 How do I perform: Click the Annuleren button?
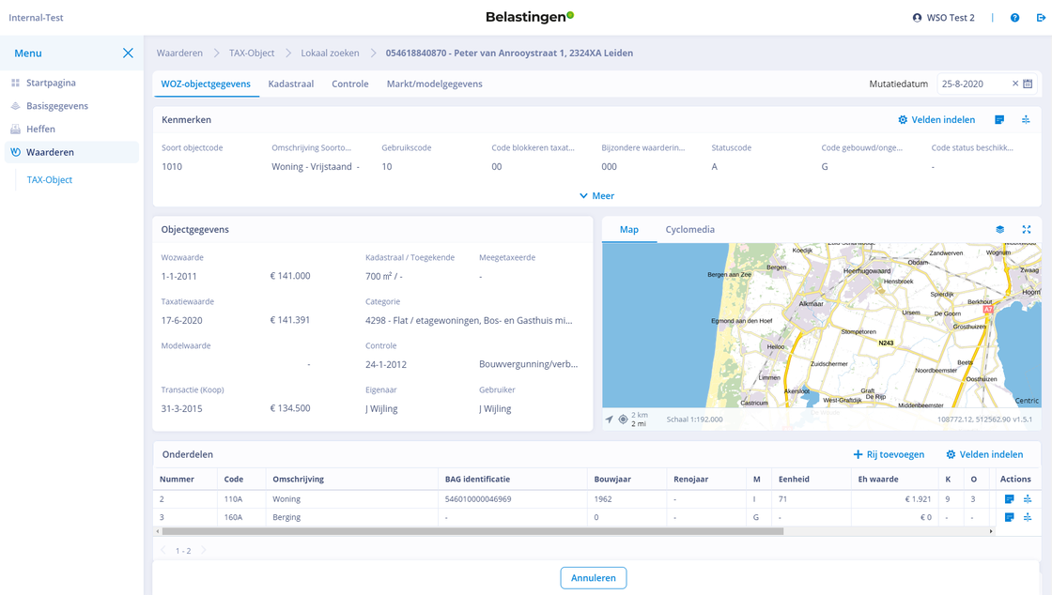[x=593, y=578]
